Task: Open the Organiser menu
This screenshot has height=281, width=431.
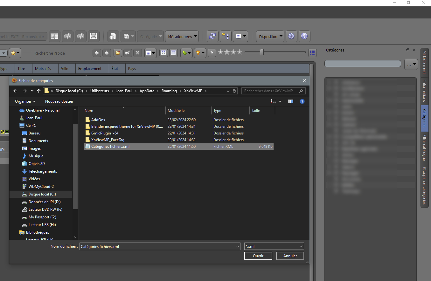Action: click(25, 101)
